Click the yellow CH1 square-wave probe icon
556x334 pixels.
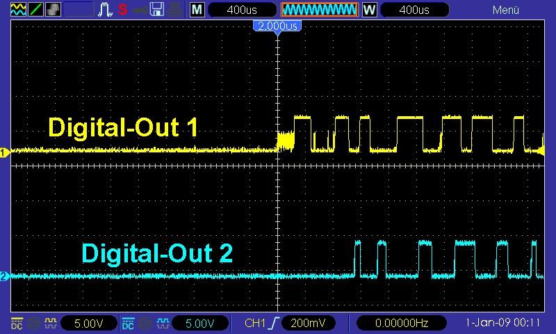pyautogui.click(x=50, y=323)
